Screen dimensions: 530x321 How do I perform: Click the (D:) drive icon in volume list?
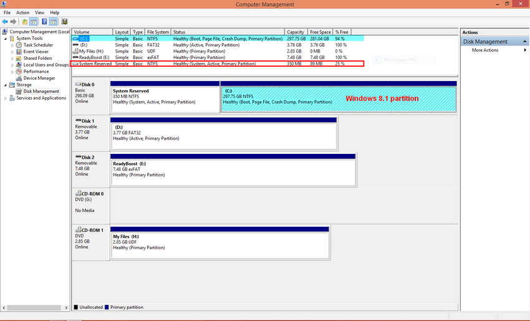click(x=75, y=45)
